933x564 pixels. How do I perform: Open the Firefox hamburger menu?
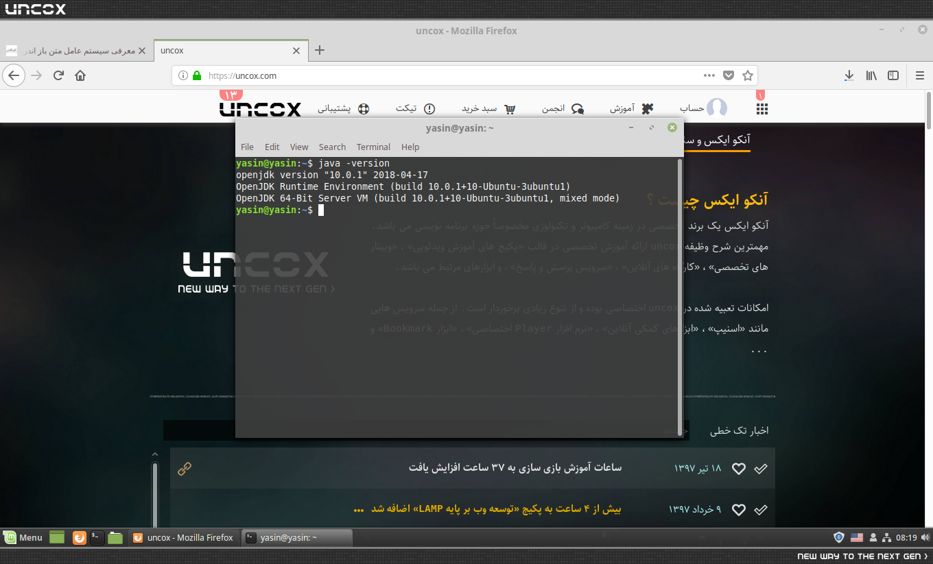(920, 75)
